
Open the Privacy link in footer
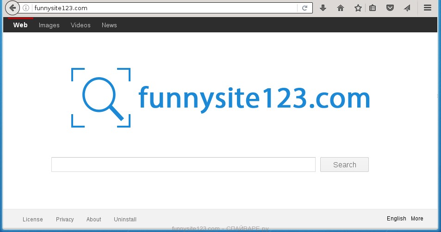coord(65,220)
